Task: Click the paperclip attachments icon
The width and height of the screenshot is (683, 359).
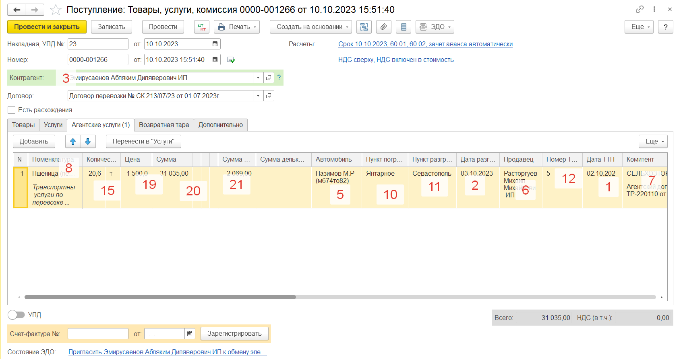Action: coord(383,27)
